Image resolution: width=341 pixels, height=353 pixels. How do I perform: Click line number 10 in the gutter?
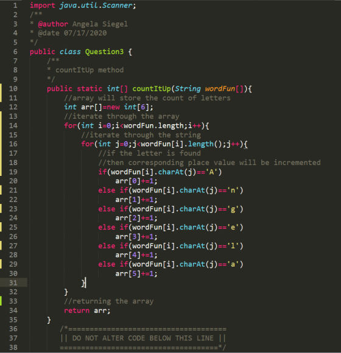point(13,89)
